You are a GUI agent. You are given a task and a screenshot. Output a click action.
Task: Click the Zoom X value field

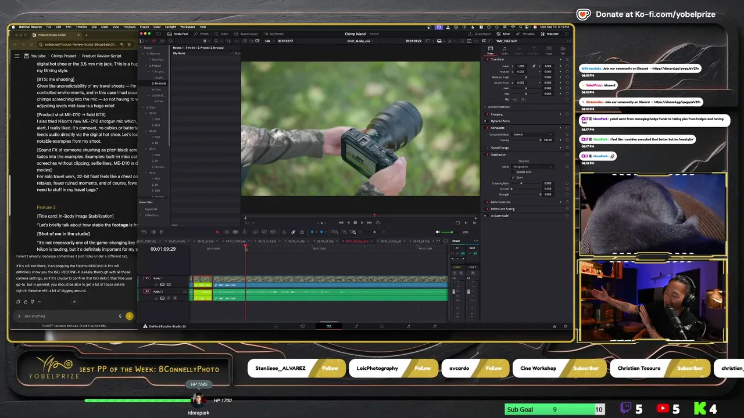[521, 66]
